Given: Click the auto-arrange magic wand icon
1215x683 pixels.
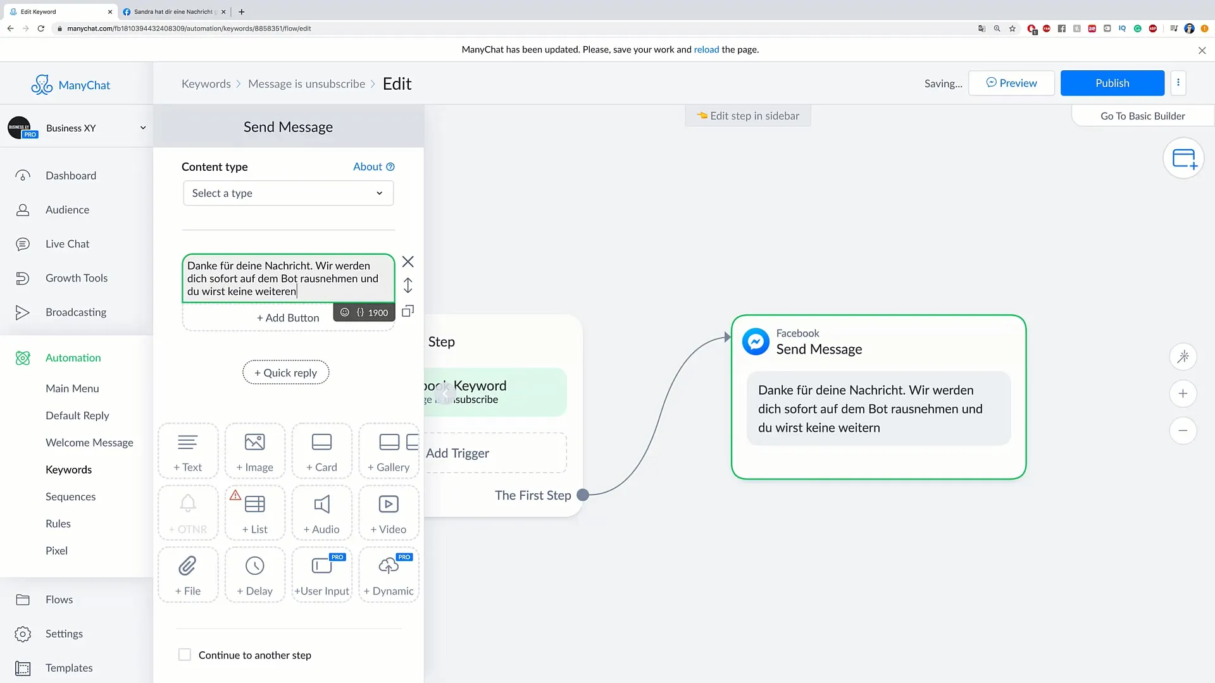Looking at the screenshot, I should pyautogui.click(x=1183, y=357).
